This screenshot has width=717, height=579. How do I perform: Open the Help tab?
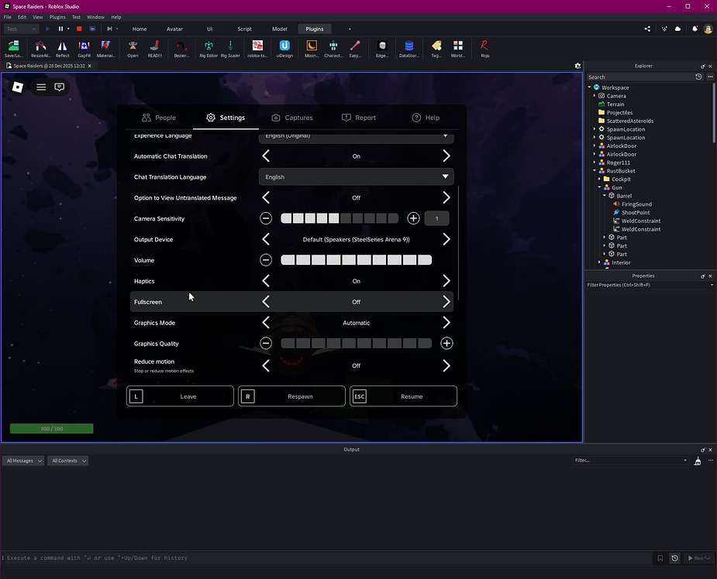[426, 118]
